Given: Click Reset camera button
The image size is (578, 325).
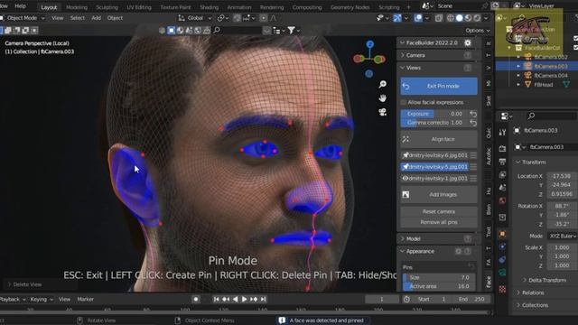Looking at the screenshot, I should point(439,211).
